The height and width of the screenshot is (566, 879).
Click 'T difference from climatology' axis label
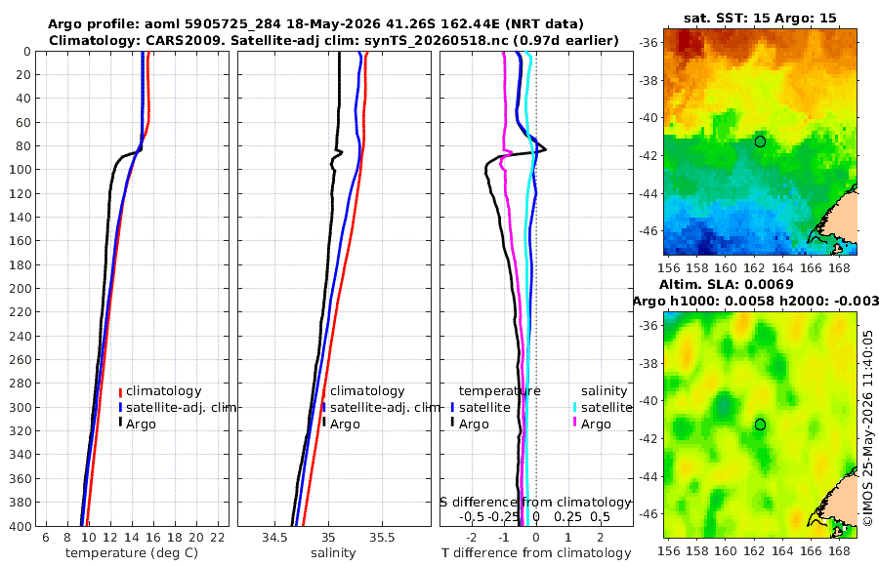[x=536, y=553]
